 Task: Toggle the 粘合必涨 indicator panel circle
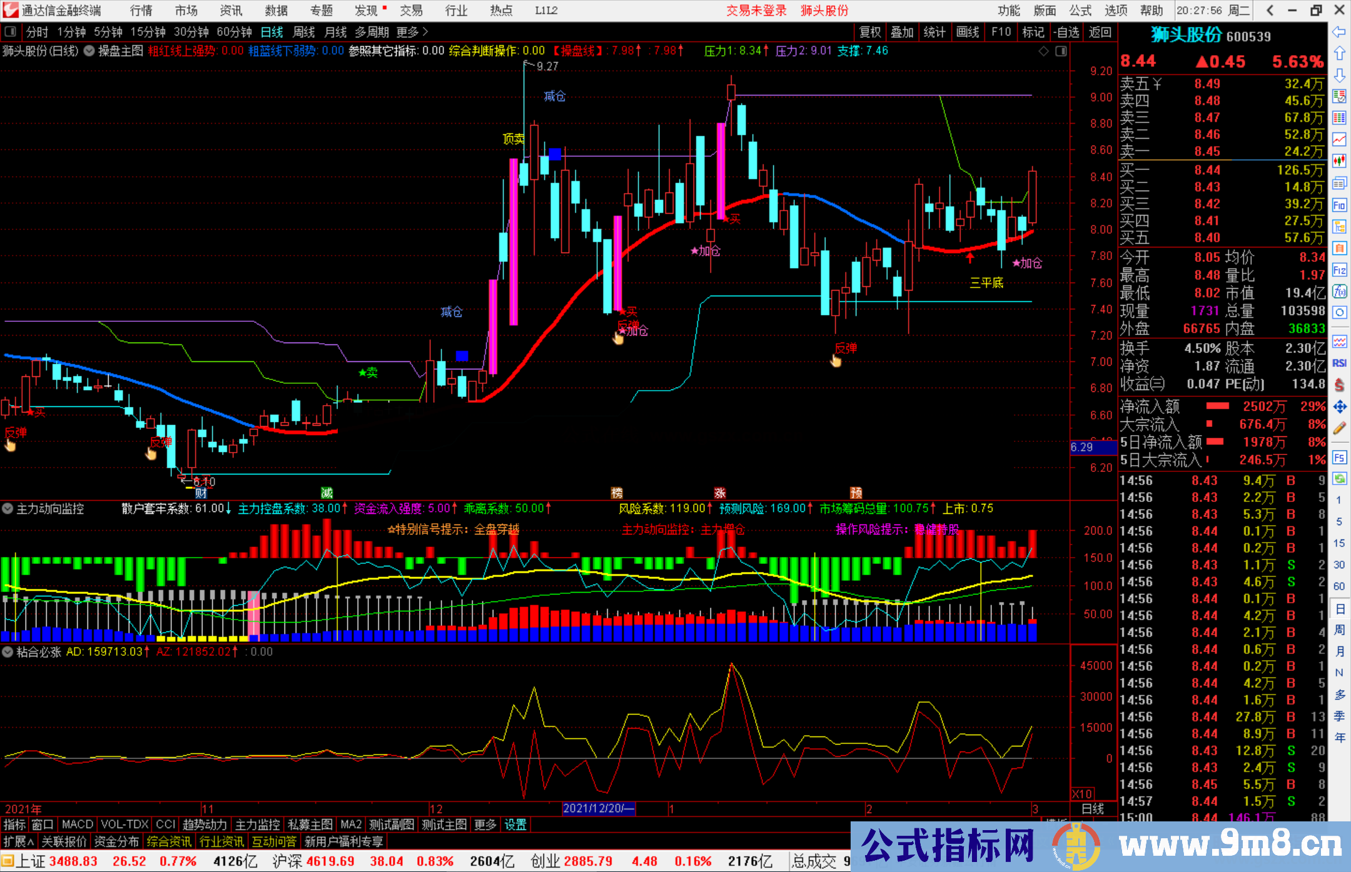coord(8,652)
